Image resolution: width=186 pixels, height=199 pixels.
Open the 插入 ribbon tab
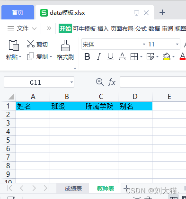[x=103, y=29]
